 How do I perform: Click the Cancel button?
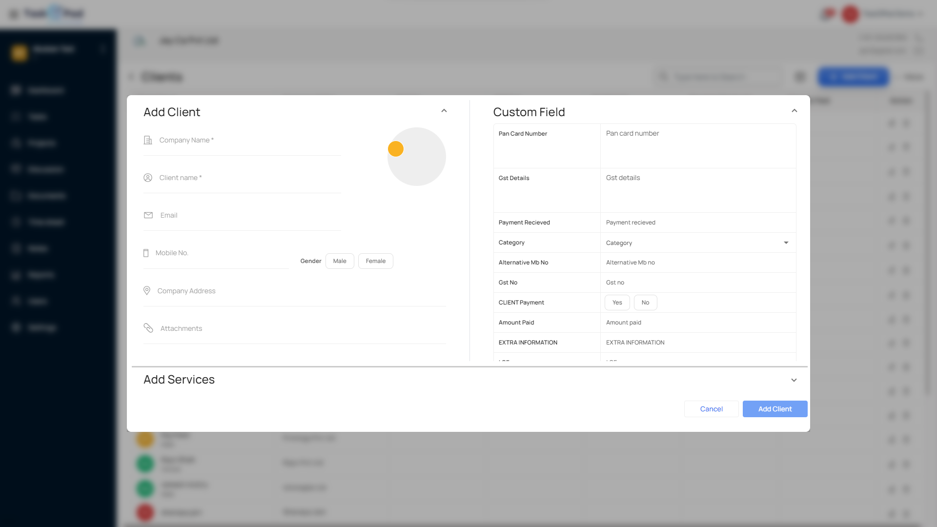pos(711,409)
